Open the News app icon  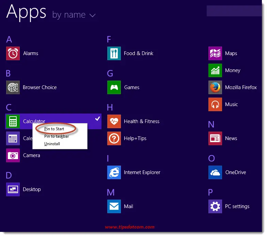215,138
